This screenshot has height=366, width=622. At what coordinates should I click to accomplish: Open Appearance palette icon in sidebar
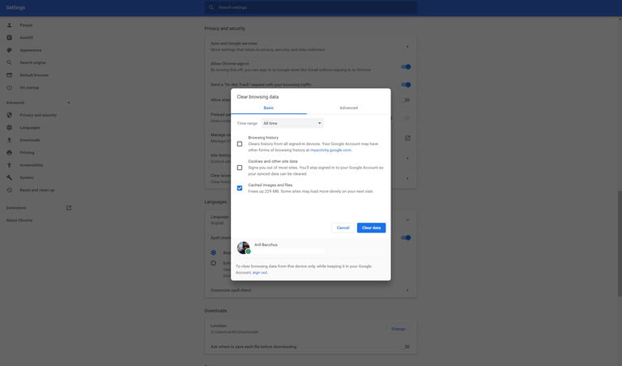click(x=9, y=50)
